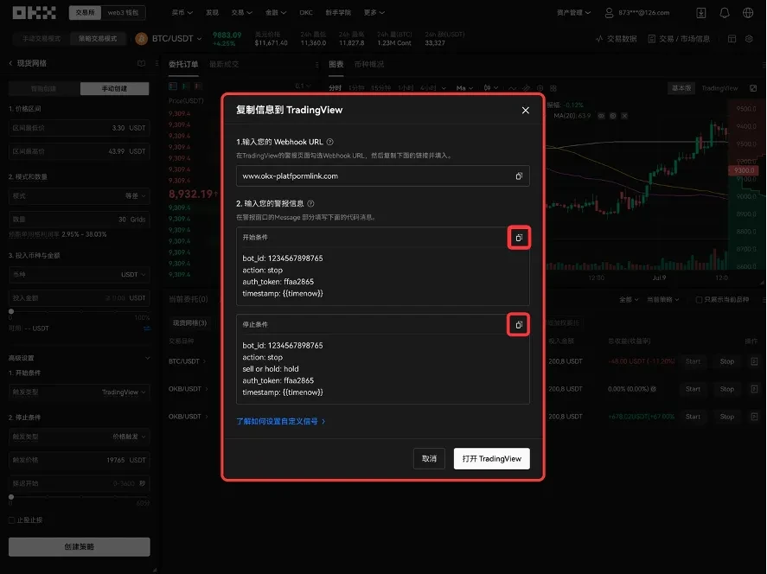The image size is (767, 574).
Task: Switch to the 最新成交 tab
Action: pyautogui.click(x=224, y=64)
